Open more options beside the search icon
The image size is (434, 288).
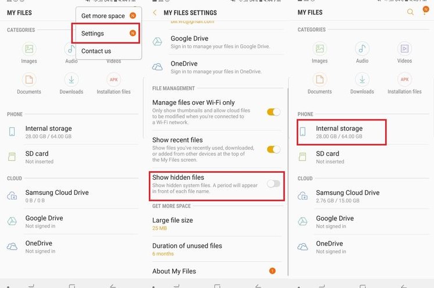[x=425, y=11]
